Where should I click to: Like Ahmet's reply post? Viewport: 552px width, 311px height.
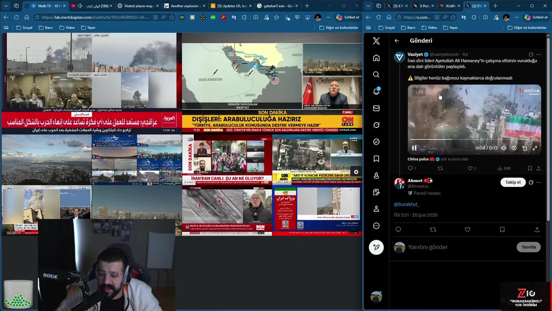(467, 230)
